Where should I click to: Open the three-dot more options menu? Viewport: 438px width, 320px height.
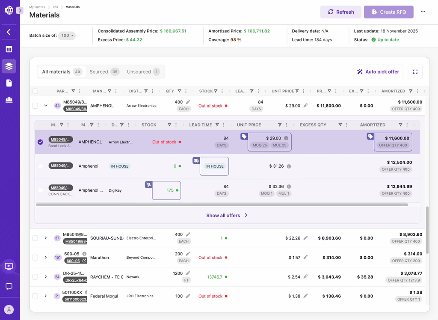pos(423,12)
